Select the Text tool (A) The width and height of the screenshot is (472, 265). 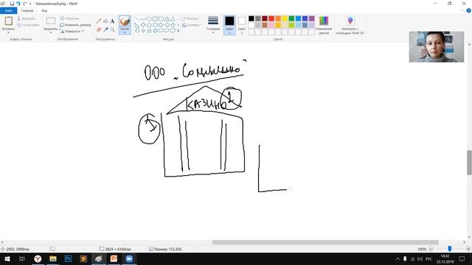point(112,21)
